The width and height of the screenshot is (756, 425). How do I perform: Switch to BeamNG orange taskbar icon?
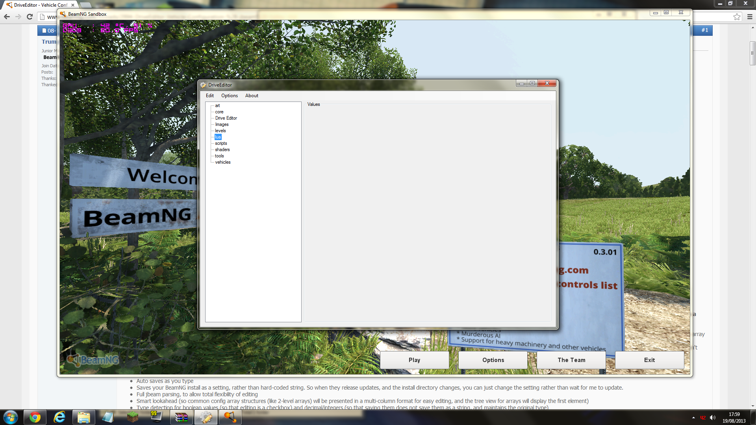[230, 417]
